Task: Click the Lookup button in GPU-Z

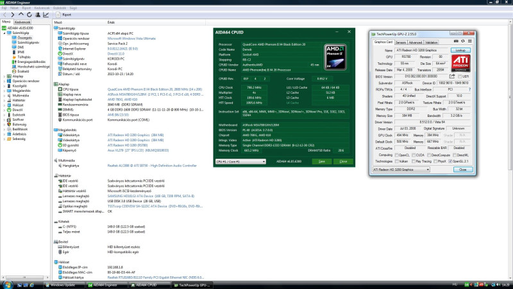Action: [x=460, y=50]
